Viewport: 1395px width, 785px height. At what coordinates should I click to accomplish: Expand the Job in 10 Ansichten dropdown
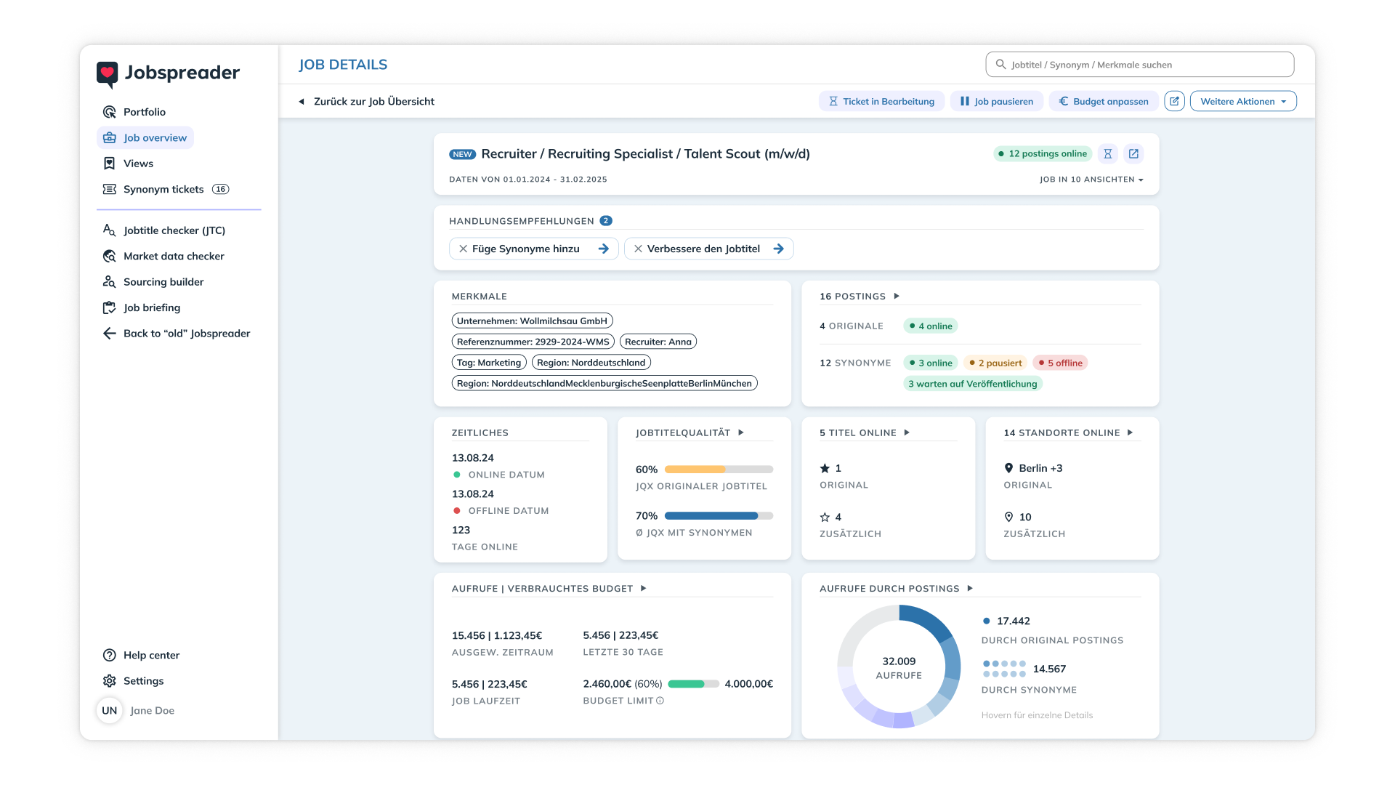click(x=1091, y=180)
